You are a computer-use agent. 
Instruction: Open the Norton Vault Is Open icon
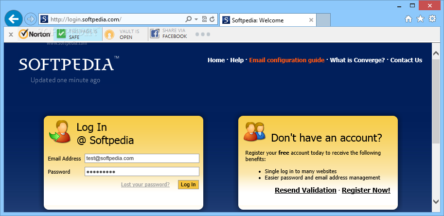pos(109,34)
